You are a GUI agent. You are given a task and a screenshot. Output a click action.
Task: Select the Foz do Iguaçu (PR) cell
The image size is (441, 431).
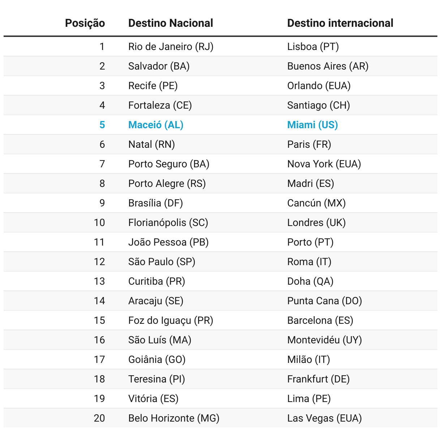[171, 321]
